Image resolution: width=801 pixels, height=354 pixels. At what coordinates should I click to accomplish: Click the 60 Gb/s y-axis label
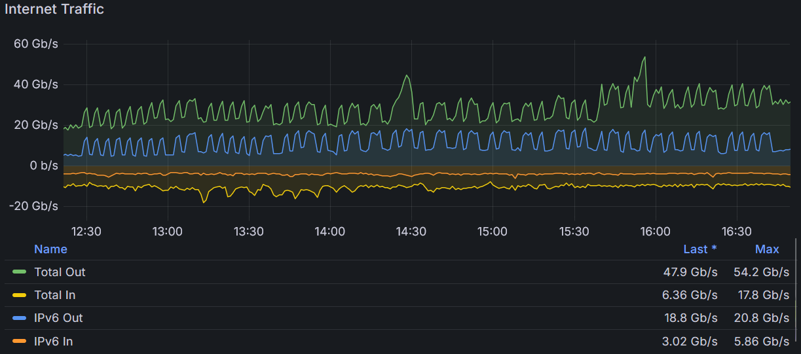coord(35,44)
